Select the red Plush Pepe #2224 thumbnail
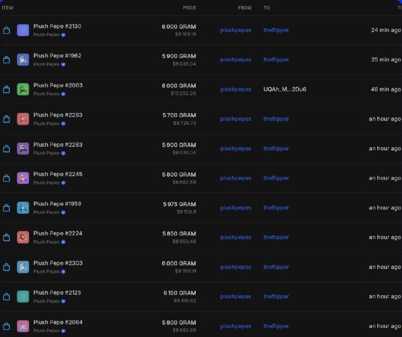The width and height of the screenshot is (402, 337). tap(23, 237)
